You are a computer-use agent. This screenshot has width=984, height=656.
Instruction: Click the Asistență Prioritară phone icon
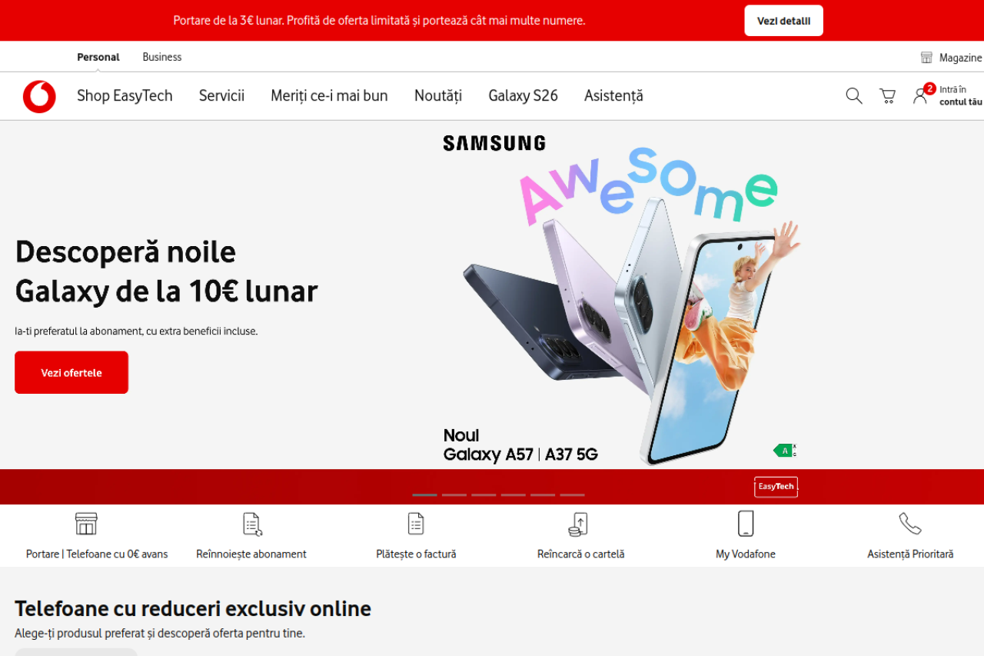(x=910, y=524)
